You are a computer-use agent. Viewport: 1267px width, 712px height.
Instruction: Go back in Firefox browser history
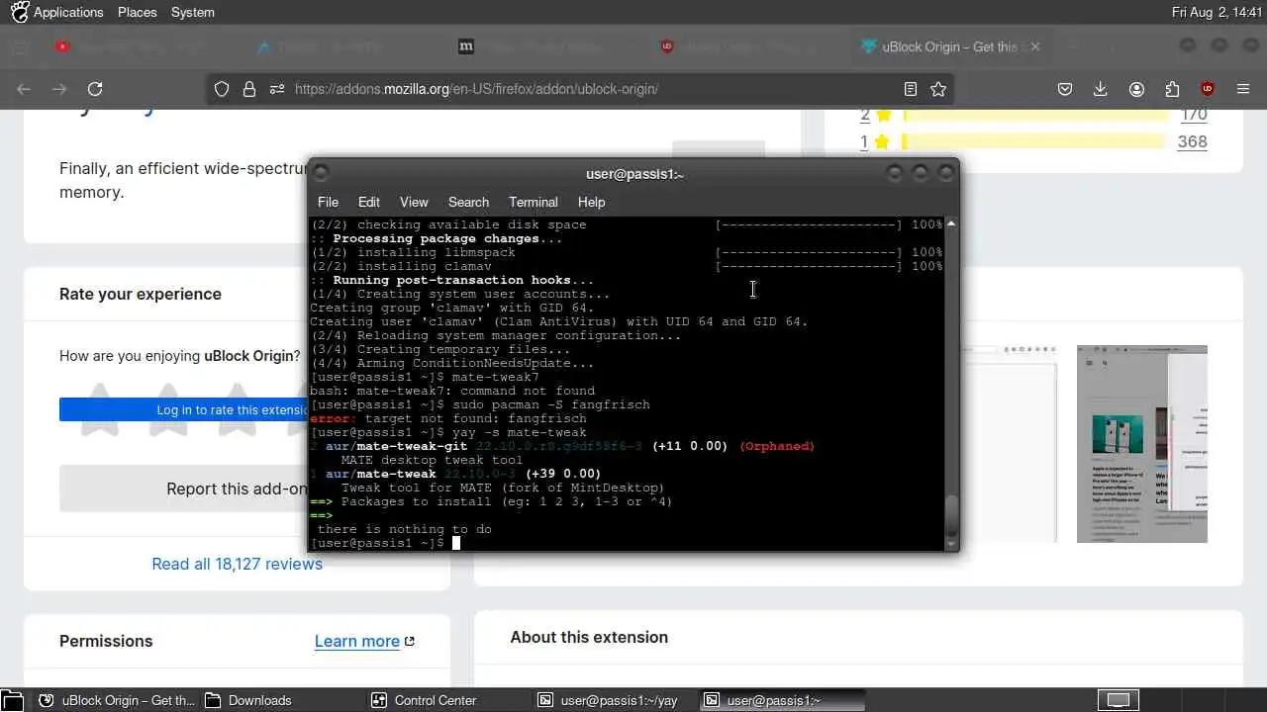point(24,89)
